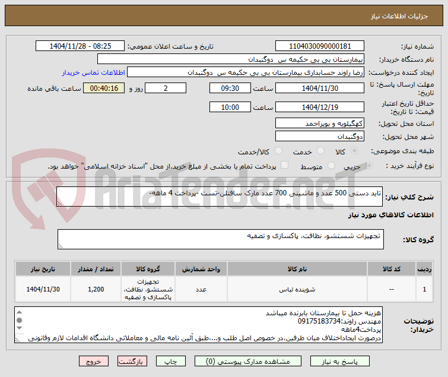
Task: Click the اطلاعات کالاهای مورد نیاز heading
Action: pyautogui.click(x=390, y=215)
